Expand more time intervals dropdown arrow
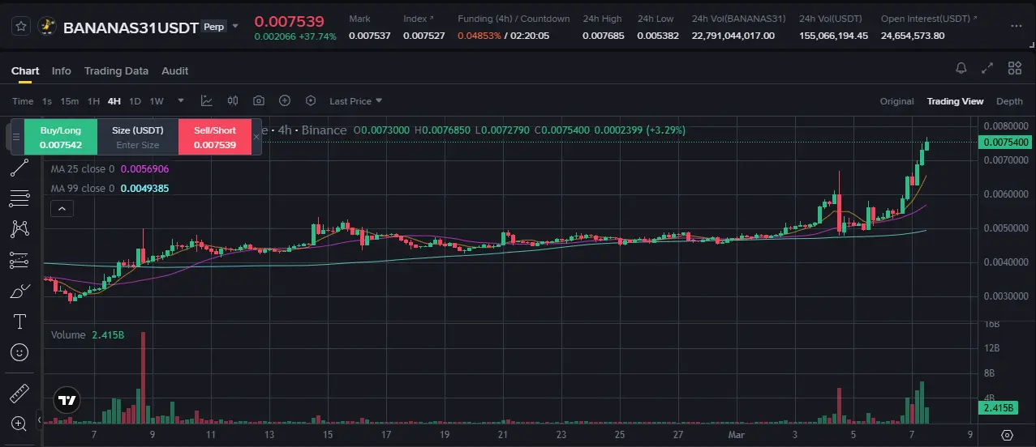Image resolution: width=1036 pixels, height=447 pixels. tap(181, 101)
